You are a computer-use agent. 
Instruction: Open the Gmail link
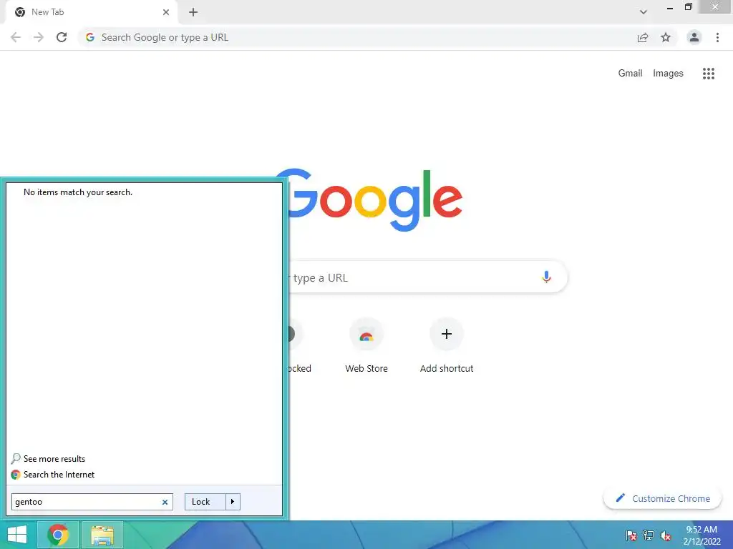pos(630,74)
